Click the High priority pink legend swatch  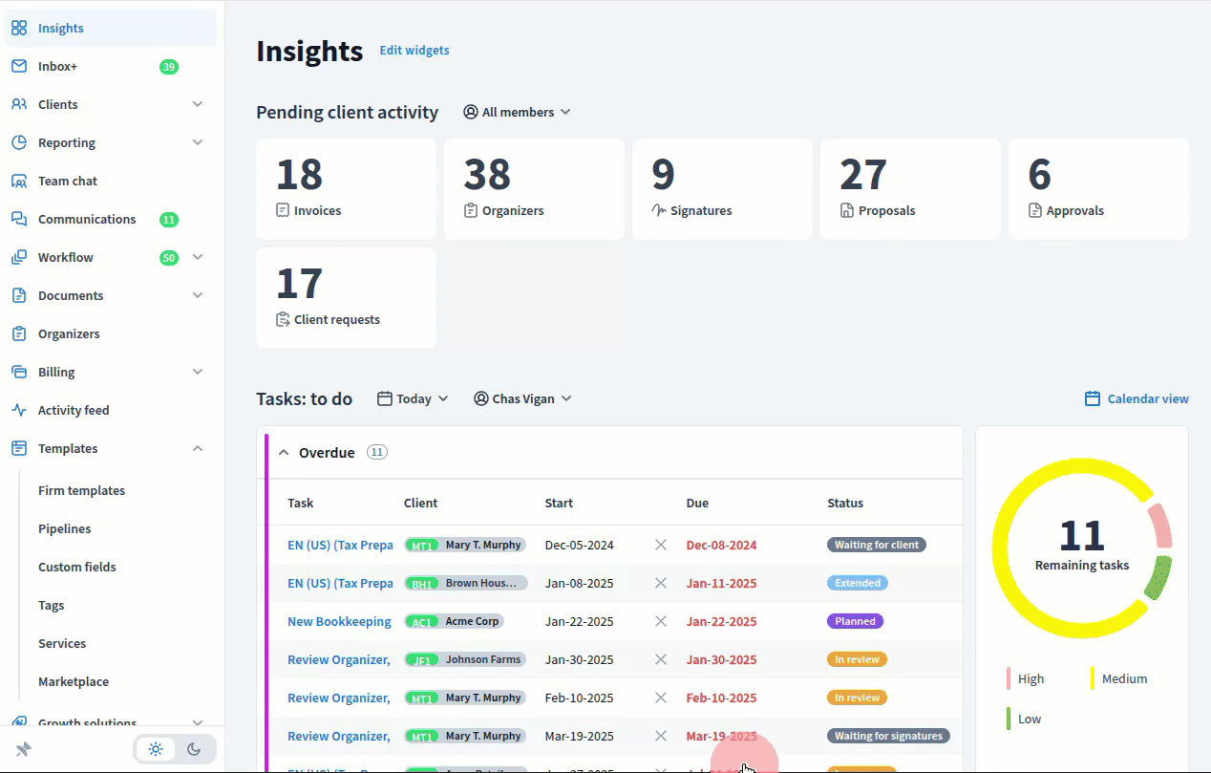click(1009, 678)
